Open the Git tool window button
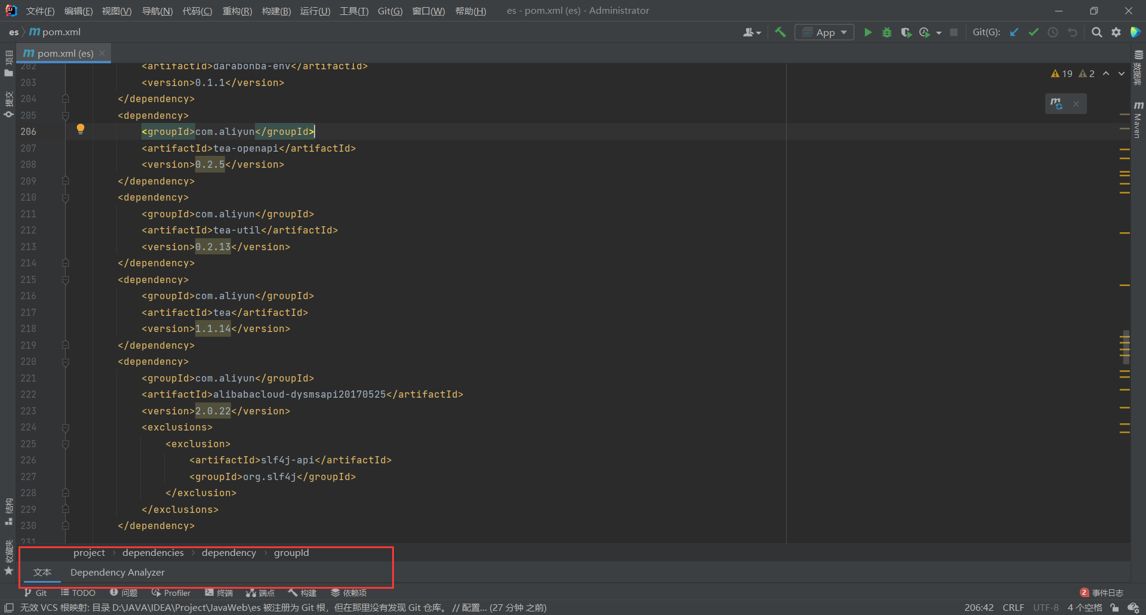 tap(35, 592)
